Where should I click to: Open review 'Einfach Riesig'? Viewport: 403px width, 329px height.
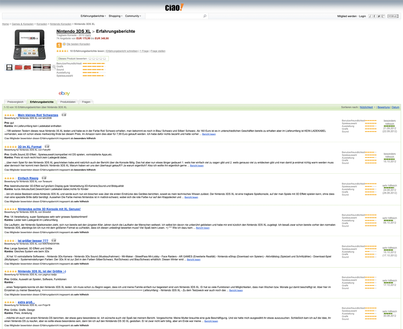click(28, 178)
